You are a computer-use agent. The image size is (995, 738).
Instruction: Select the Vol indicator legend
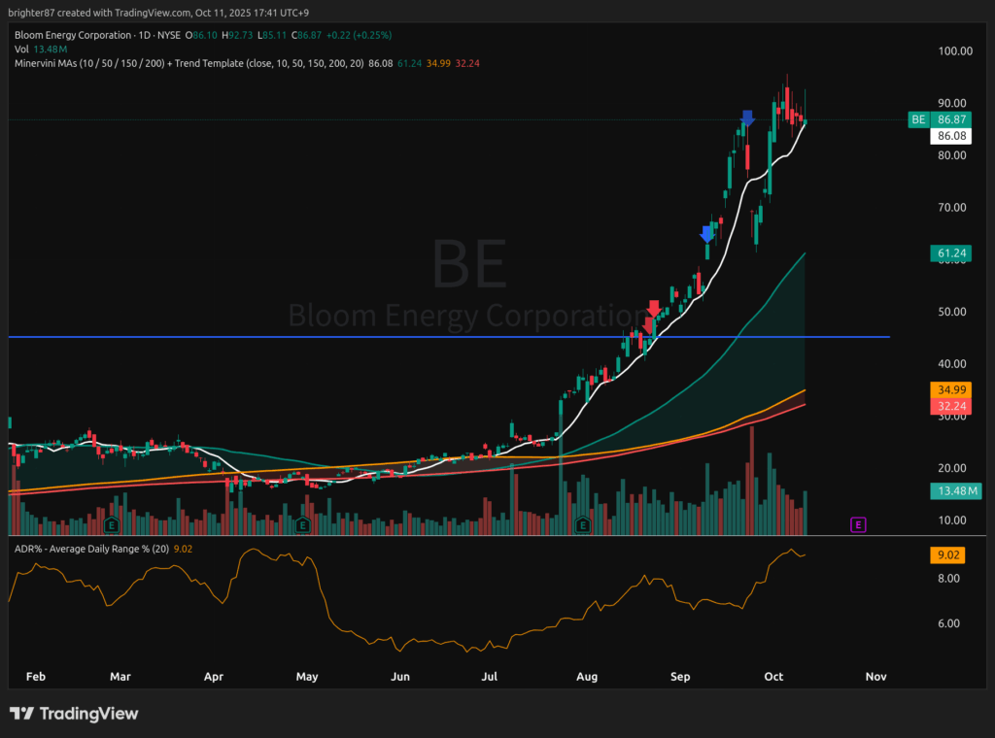pos(21,49)
